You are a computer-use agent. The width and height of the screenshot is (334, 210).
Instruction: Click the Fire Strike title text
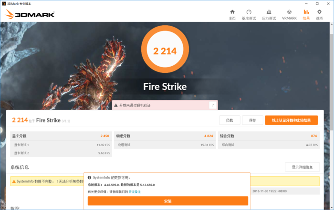165,87
